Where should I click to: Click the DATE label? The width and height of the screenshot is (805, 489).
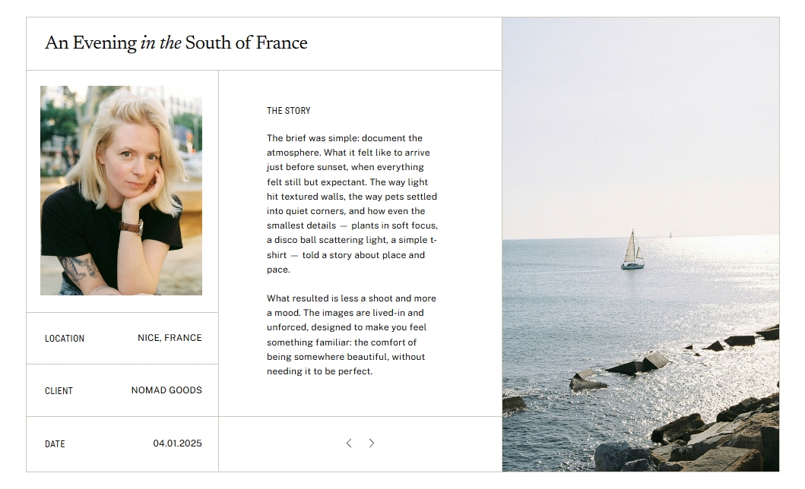(x=55, y=444)
